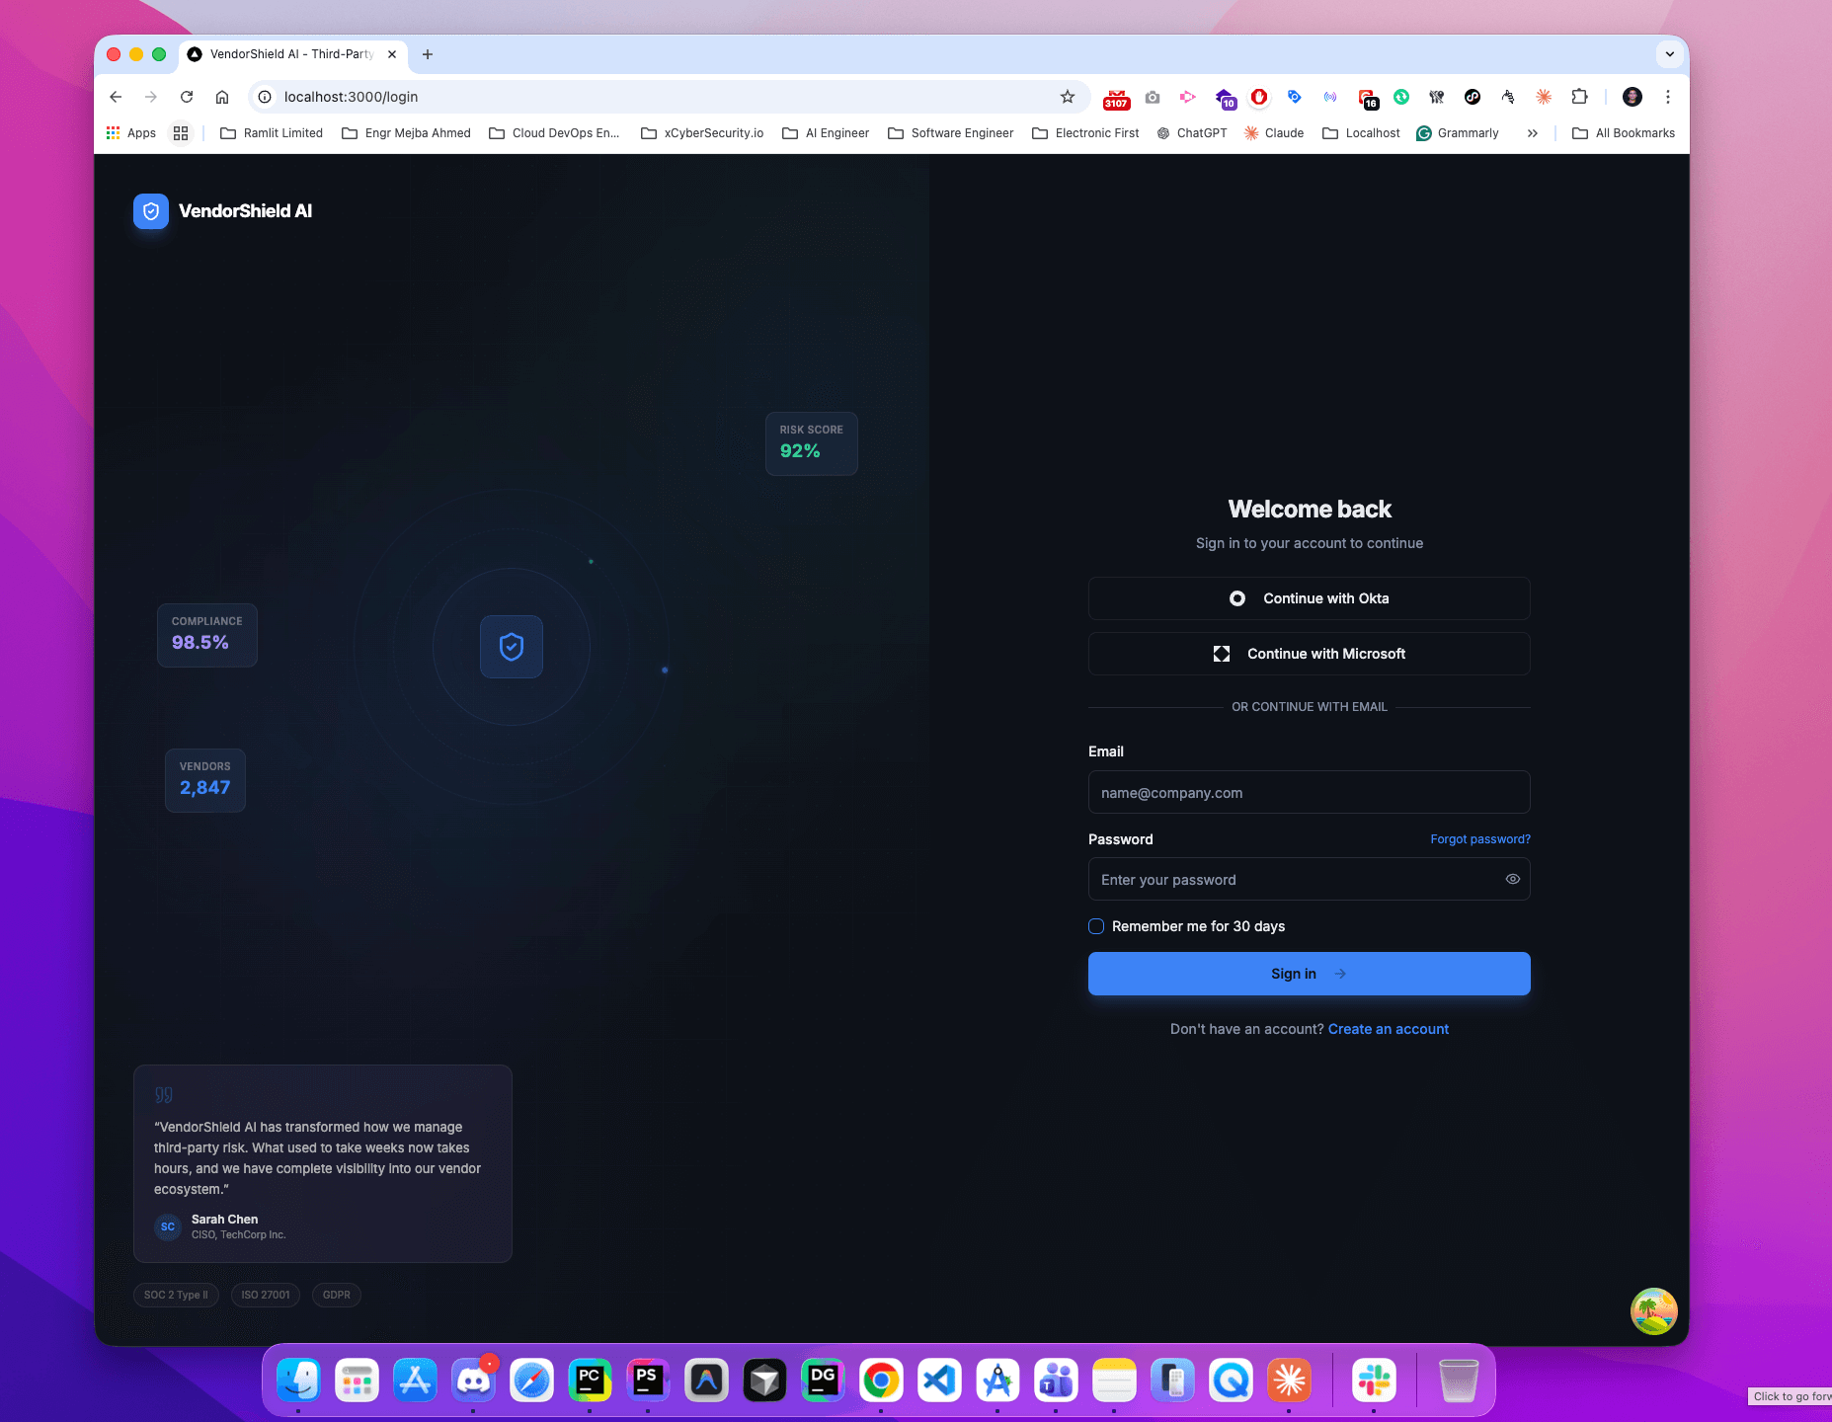
Task: Click the AdBlock hand extension icon
Action: 1508,97
